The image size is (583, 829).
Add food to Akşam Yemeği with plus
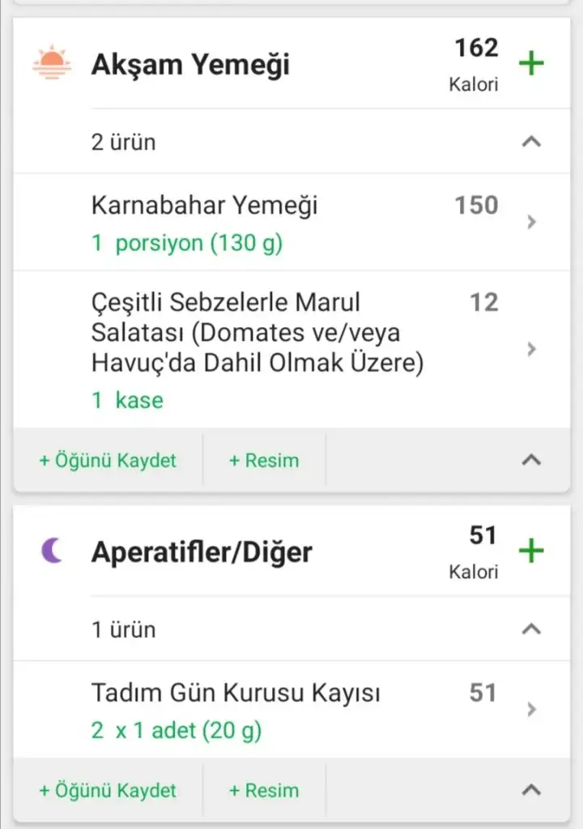[x=531, y=63]
